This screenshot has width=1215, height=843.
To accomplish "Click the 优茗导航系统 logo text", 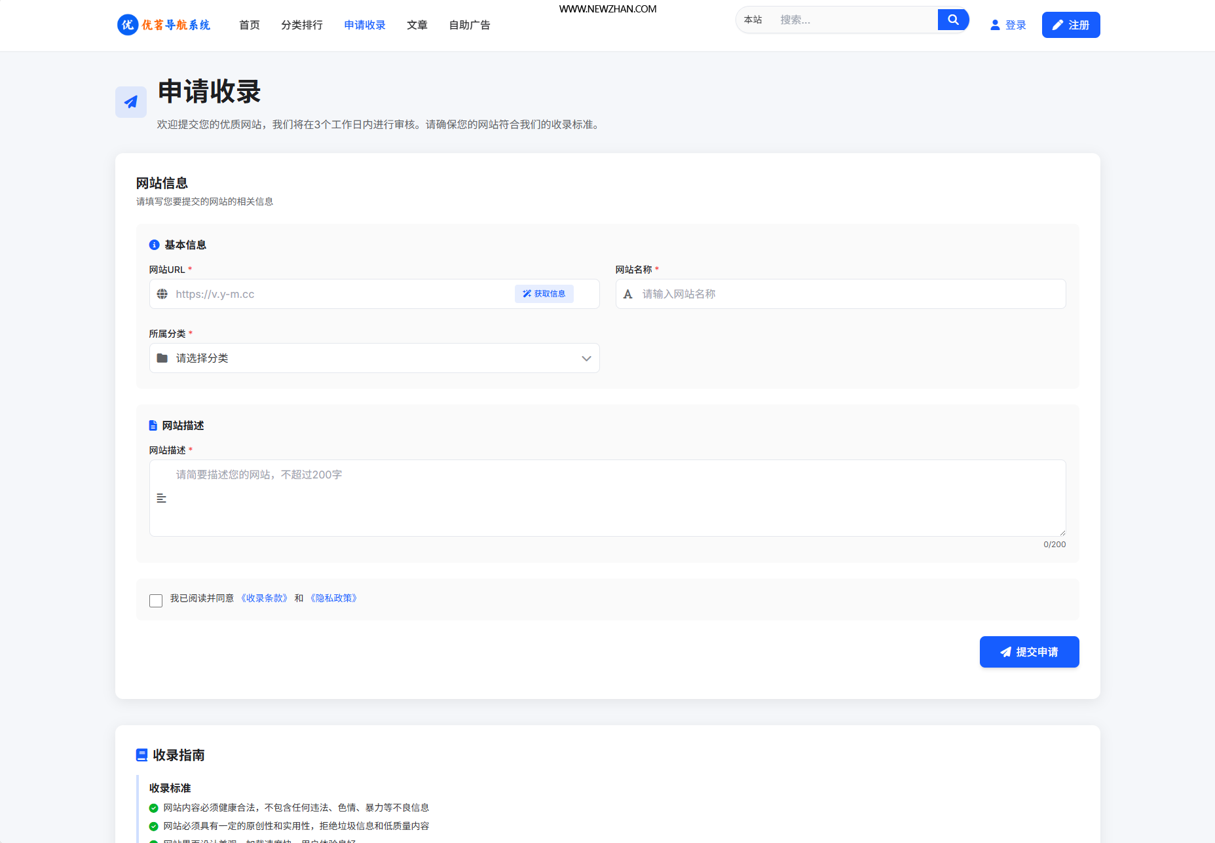I will pyautogui.click(x=176, y=25).
